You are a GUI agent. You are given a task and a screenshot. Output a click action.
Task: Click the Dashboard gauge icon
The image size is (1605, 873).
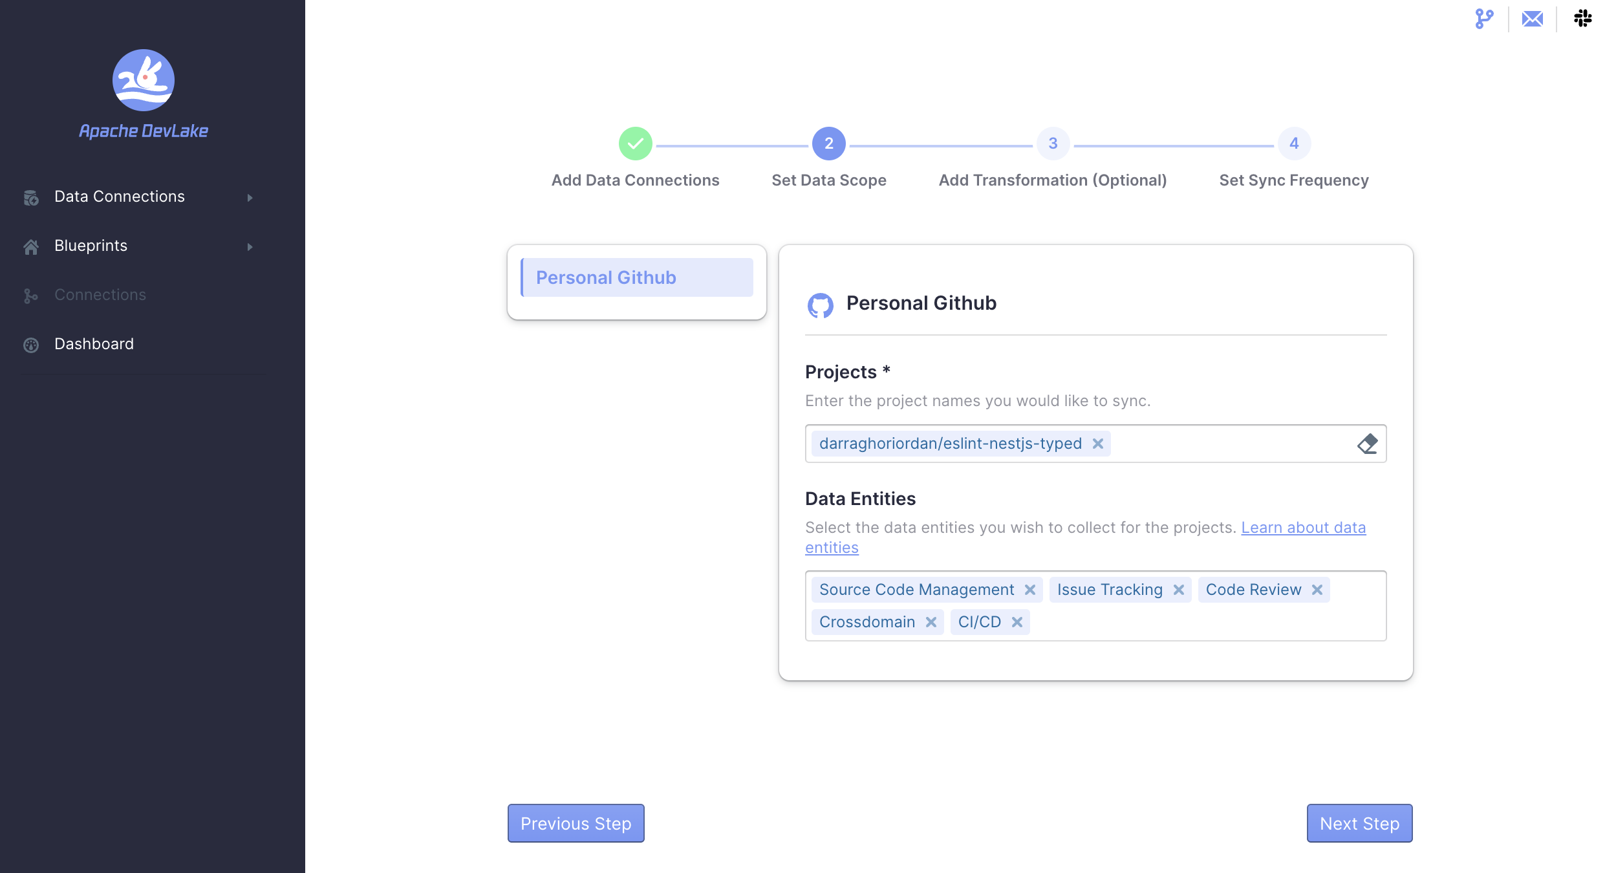[31, 345]
